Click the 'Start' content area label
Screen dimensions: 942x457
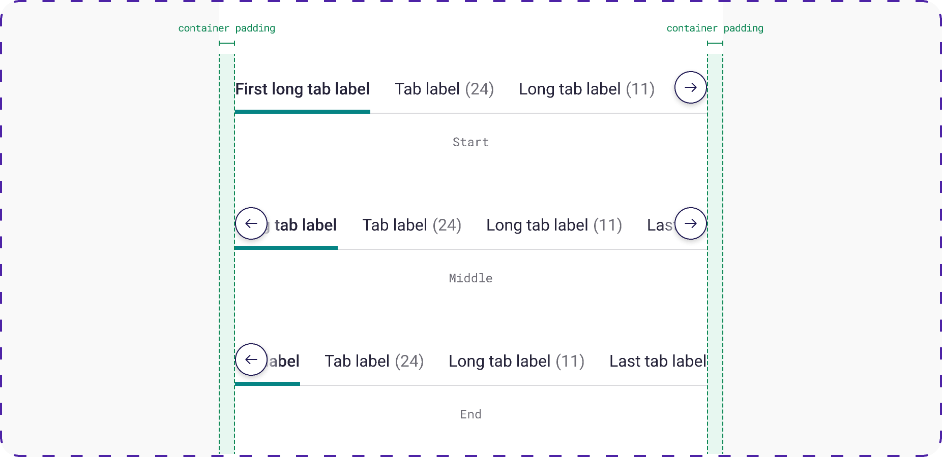(470, 142)
